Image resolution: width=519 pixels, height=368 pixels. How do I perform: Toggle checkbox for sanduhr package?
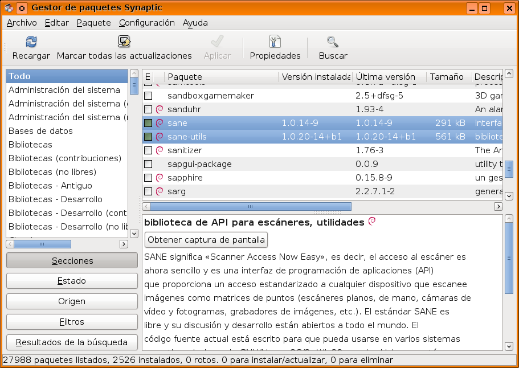[x=148, y=109]
